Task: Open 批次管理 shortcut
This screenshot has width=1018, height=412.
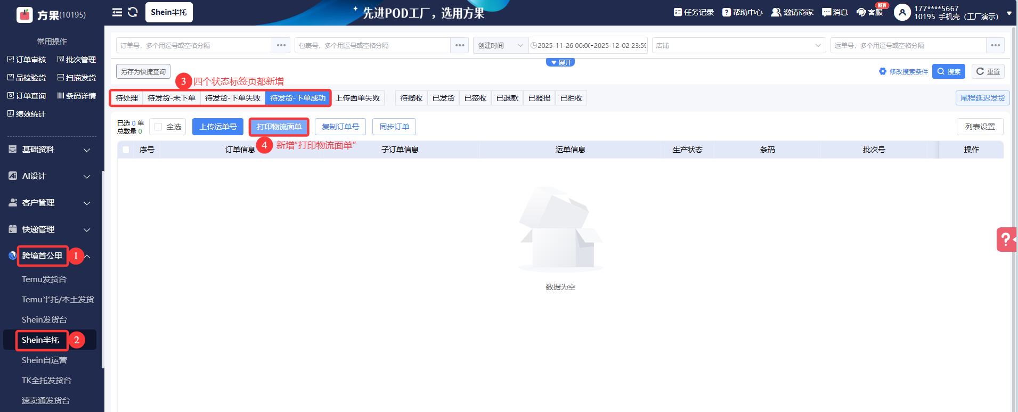Action: (77, 60)
